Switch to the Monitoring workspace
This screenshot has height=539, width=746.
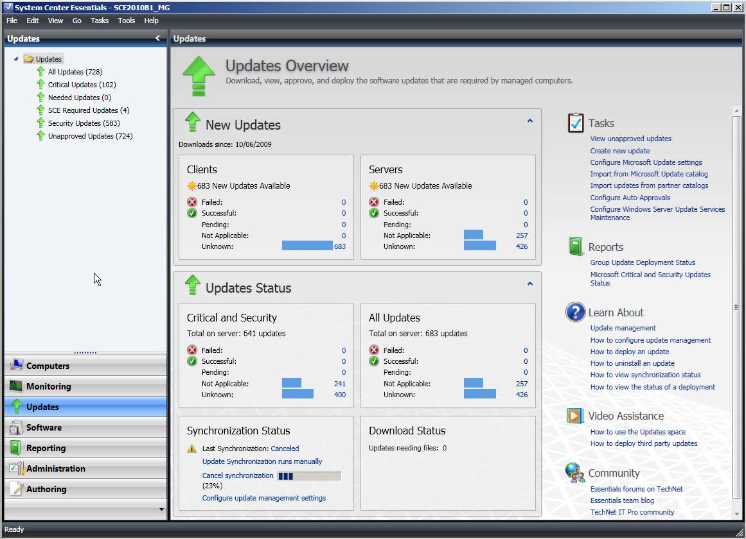(x=85, y=386)
